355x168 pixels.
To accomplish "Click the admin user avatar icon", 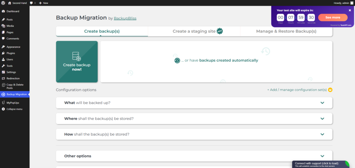I will coord(352,3).
